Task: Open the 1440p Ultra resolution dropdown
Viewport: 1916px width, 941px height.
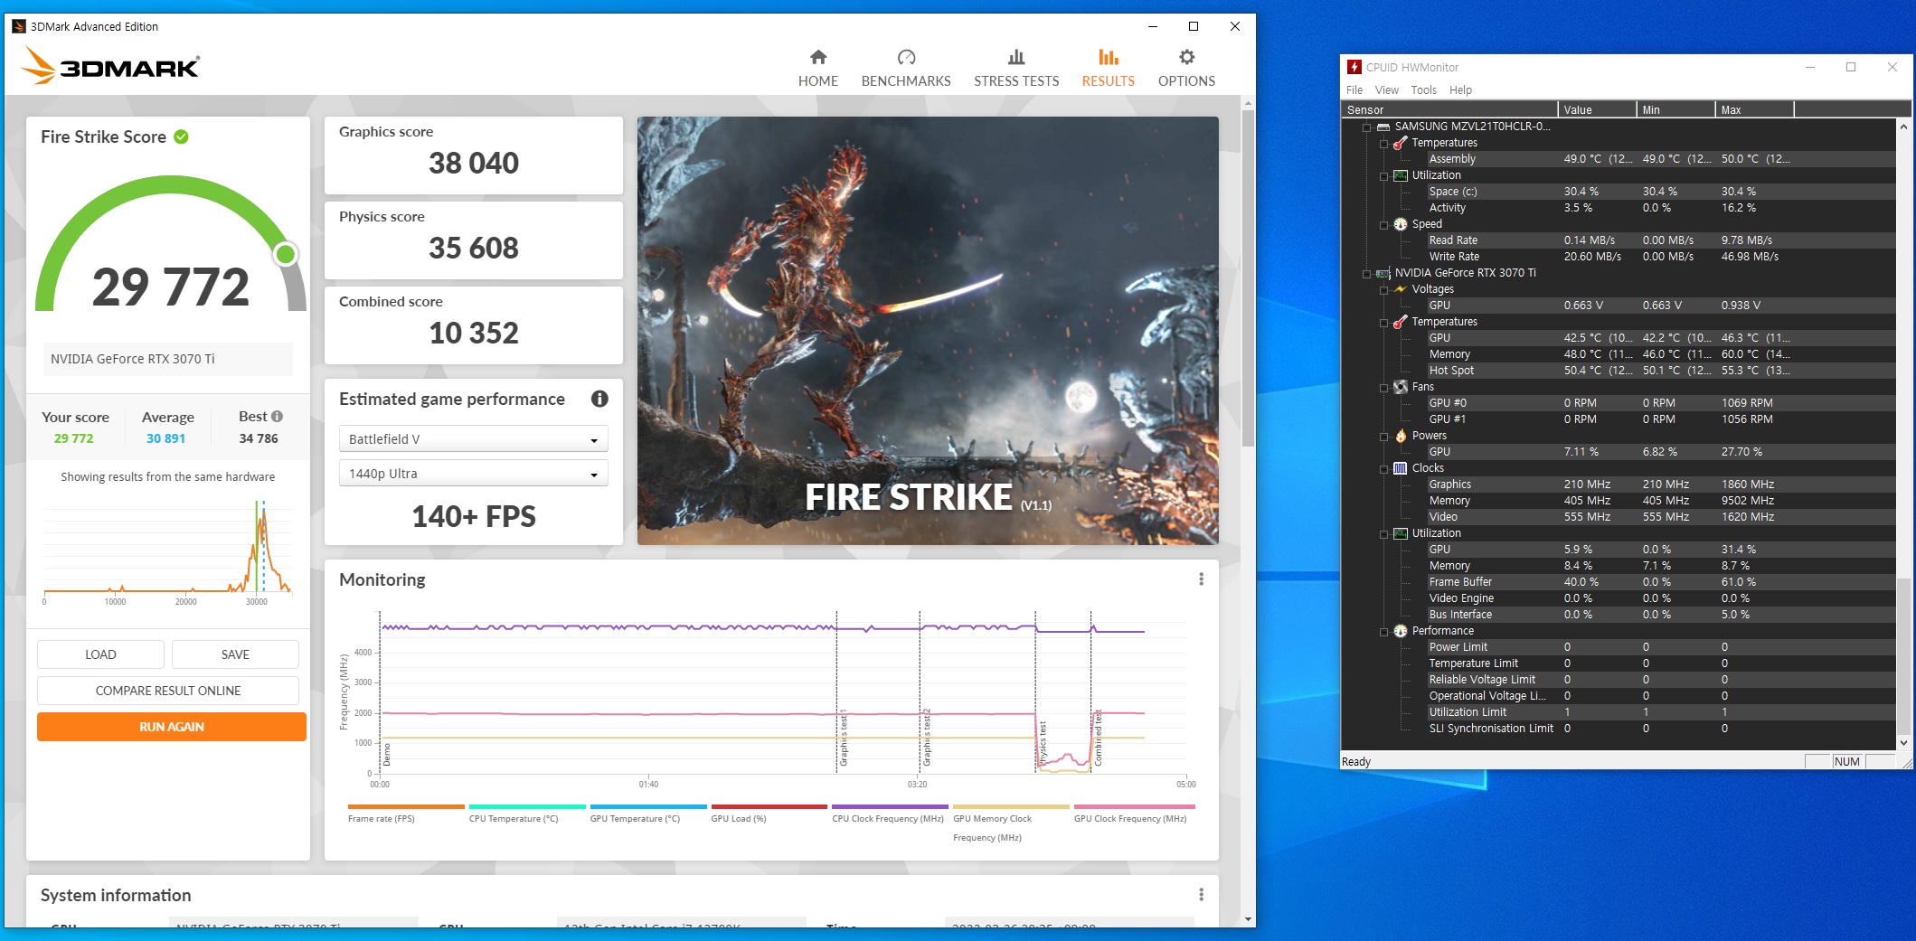Action: pos(473,474)
